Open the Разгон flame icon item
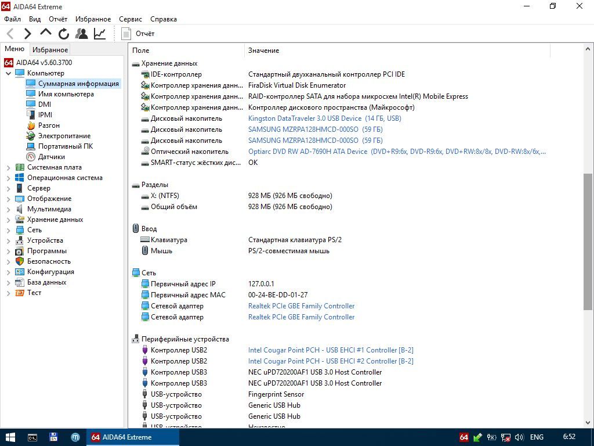The width and height of the screenshot is (594, 446). (x=31, y=125)
